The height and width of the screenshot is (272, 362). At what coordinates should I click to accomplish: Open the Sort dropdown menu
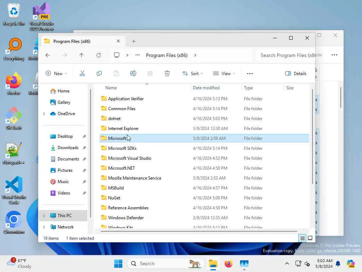pyautogui.click(x=193, y=74)
